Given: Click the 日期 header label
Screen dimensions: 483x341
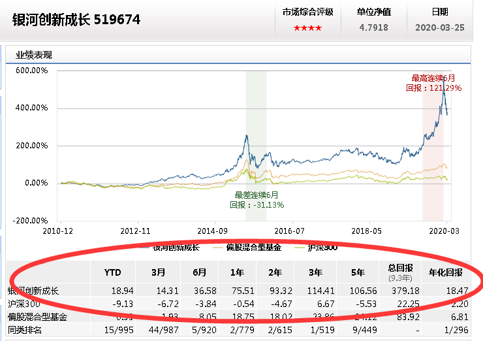Looking at the screenshot, I should [x=439, y=12].
